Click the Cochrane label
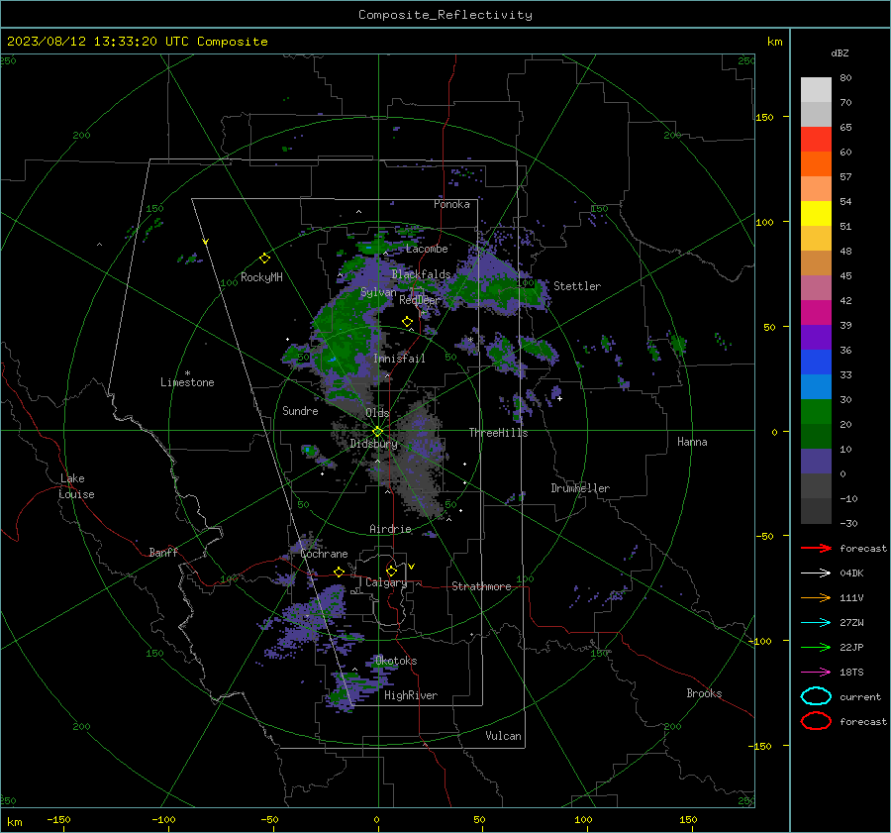The width and height of the screenshot is (891, 833). [324, 554]
